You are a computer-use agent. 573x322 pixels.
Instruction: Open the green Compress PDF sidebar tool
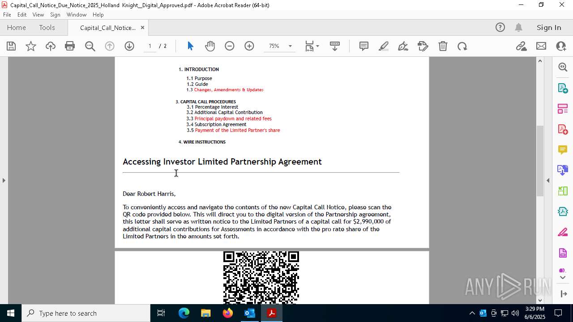click(x=563, y=191)
